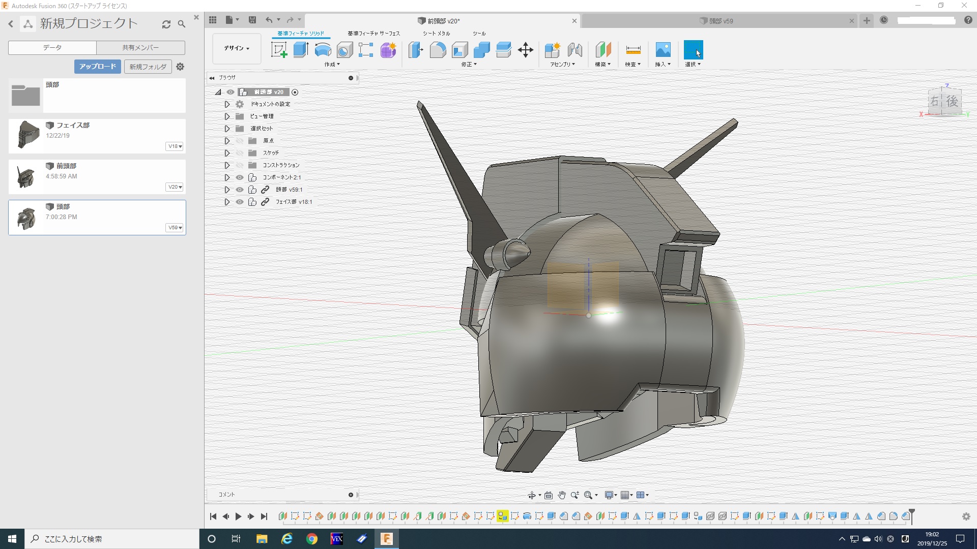Screen dimensions: 977x549
Task: Select the Move/Copy arrows icon
Action: tap(525, 50)
